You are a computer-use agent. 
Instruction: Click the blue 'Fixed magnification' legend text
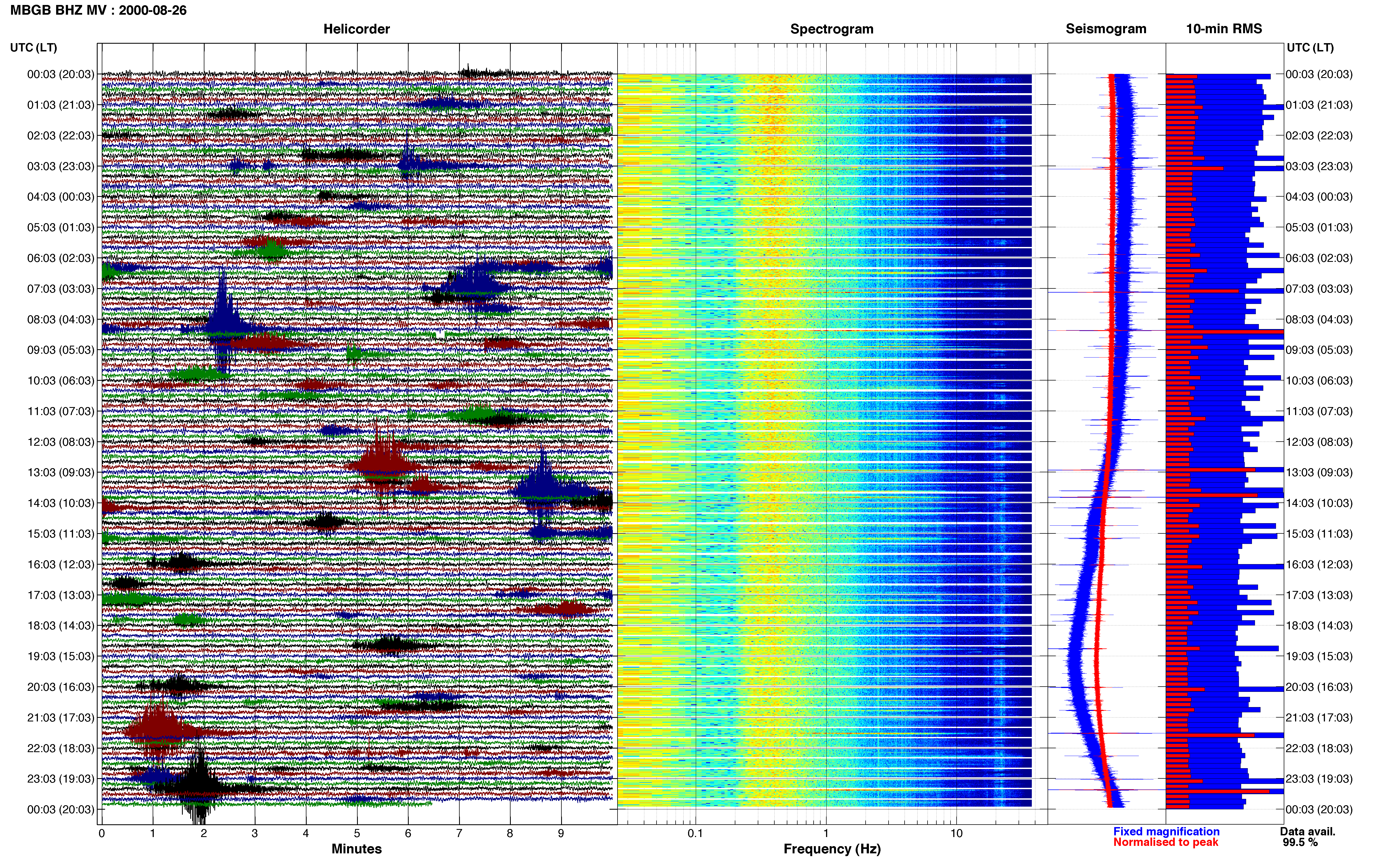coord(1166,832)
